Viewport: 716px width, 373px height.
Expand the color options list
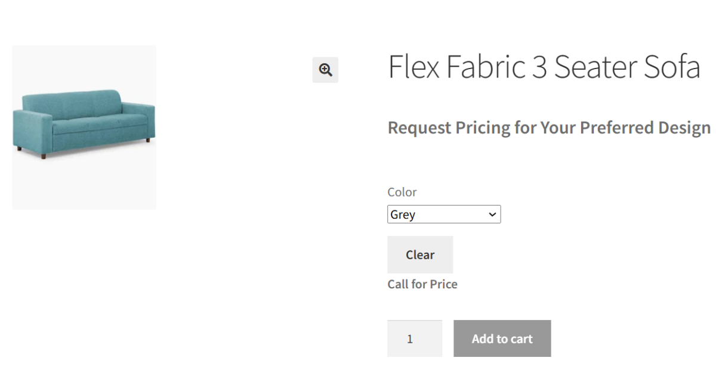click(x=444, y=214)
